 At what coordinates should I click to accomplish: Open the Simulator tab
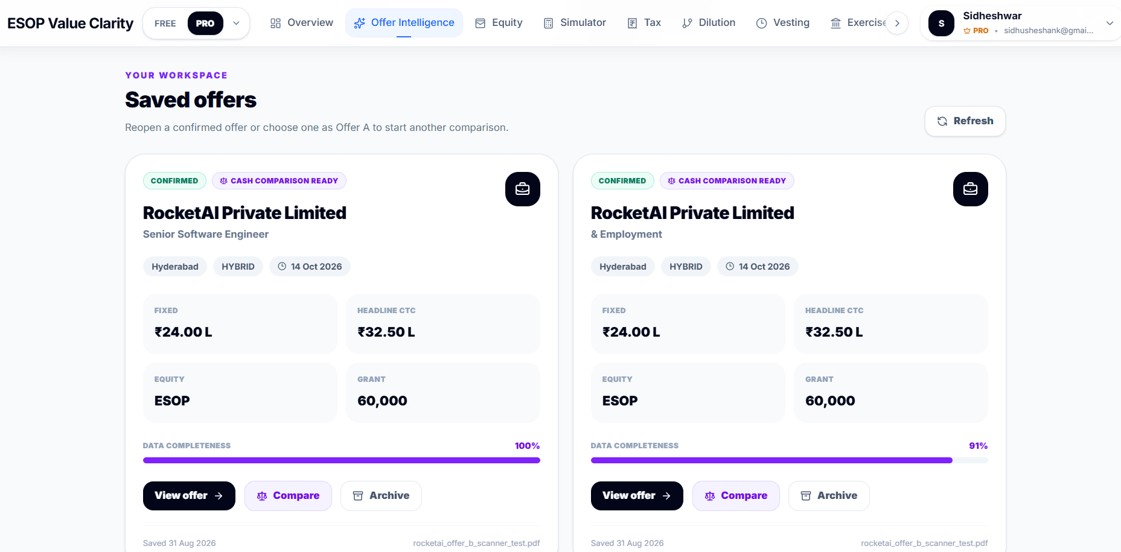click(575, 23)
